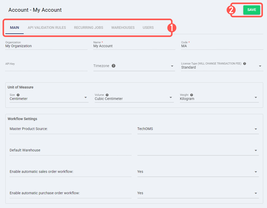The image size is (267, 208).
Task: Click the API Key field
Action: [46, 67]
